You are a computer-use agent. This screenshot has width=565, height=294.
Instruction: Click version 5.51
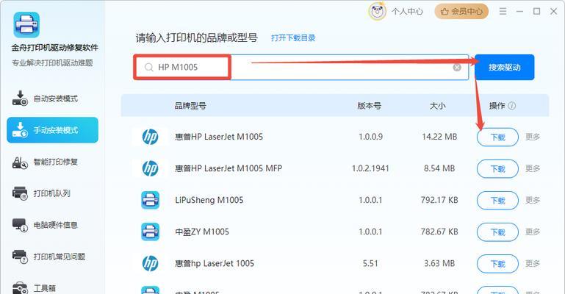coord(370,263)
